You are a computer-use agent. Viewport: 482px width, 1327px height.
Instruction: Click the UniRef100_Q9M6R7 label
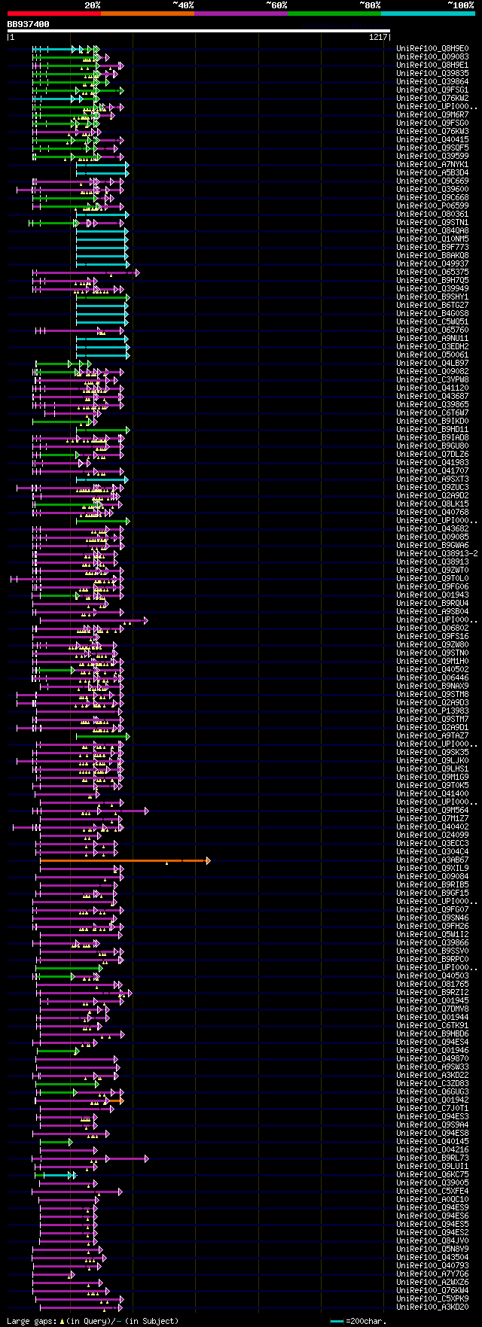(x=432, y=115)
